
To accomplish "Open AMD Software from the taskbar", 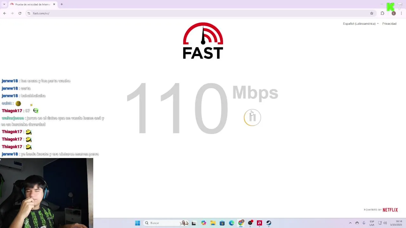I will click(x=259, y=223).
